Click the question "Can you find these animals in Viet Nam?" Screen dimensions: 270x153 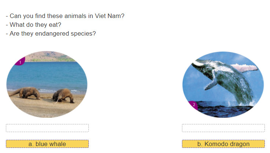point(65,16)
